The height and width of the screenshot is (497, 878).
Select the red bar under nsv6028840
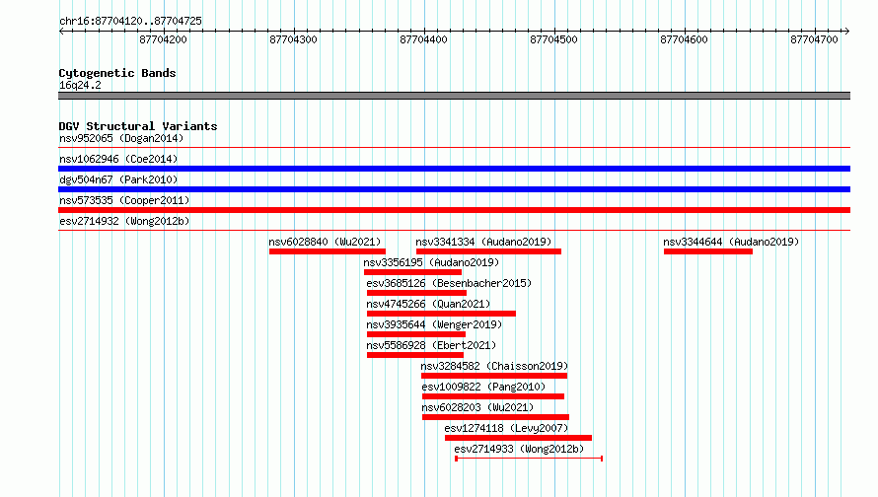(x=327, y=251)
